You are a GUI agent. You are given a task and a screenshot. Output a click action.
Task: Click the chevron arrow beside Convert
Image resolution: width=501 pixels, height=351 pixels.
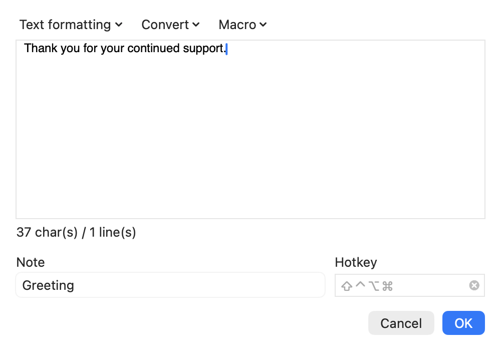(x=196, y=25)
